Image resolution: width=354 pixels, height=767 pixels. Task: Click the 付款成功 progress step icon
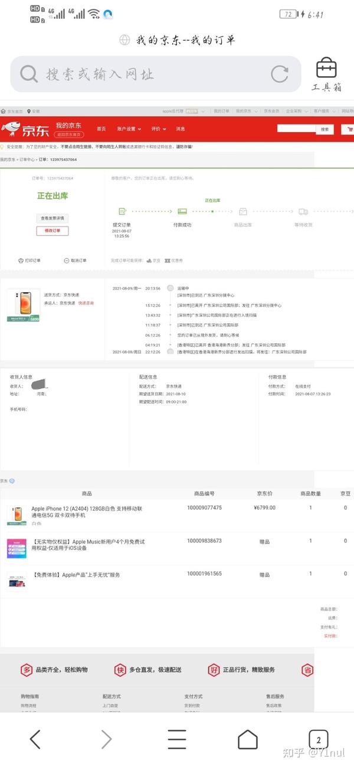coord(182,211)
